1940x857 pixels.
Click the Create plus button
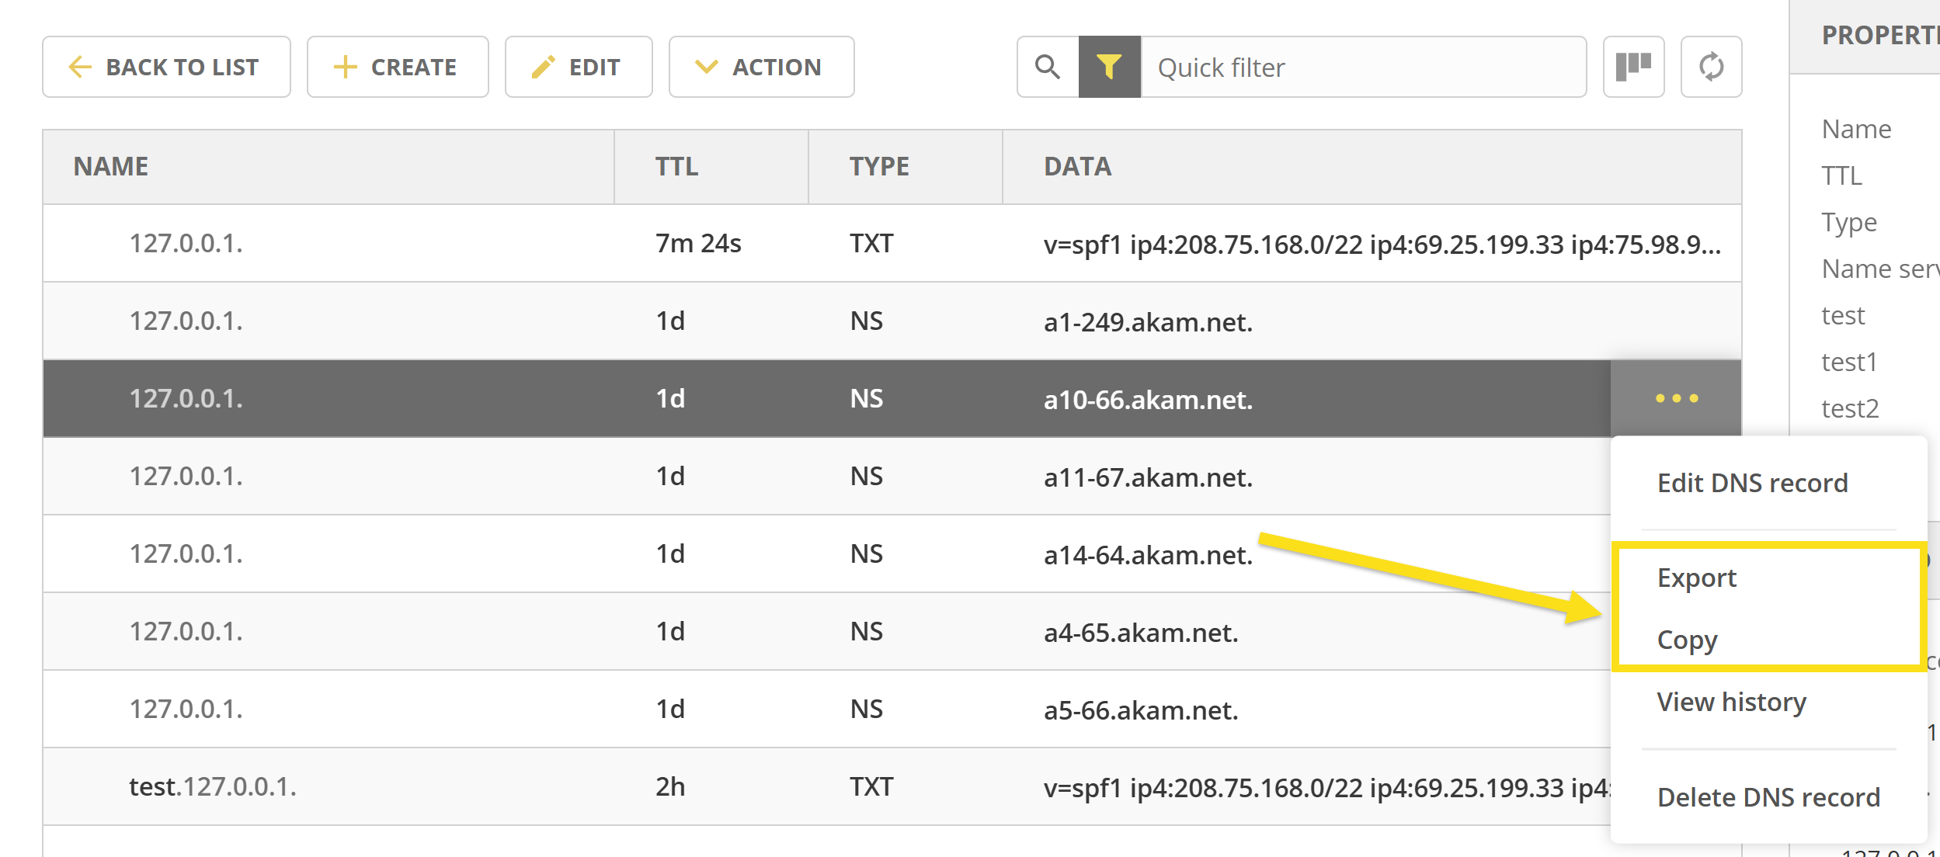pyautogui.click(x=398, y=67)
